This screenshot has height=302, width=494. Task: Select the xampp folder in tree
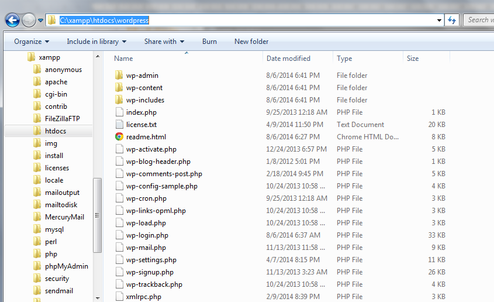point(50,57)
